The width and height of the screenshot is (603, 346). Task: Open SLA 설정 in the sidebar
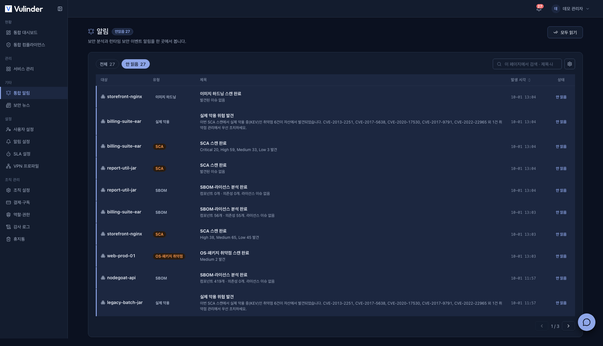tap(34, 154)
